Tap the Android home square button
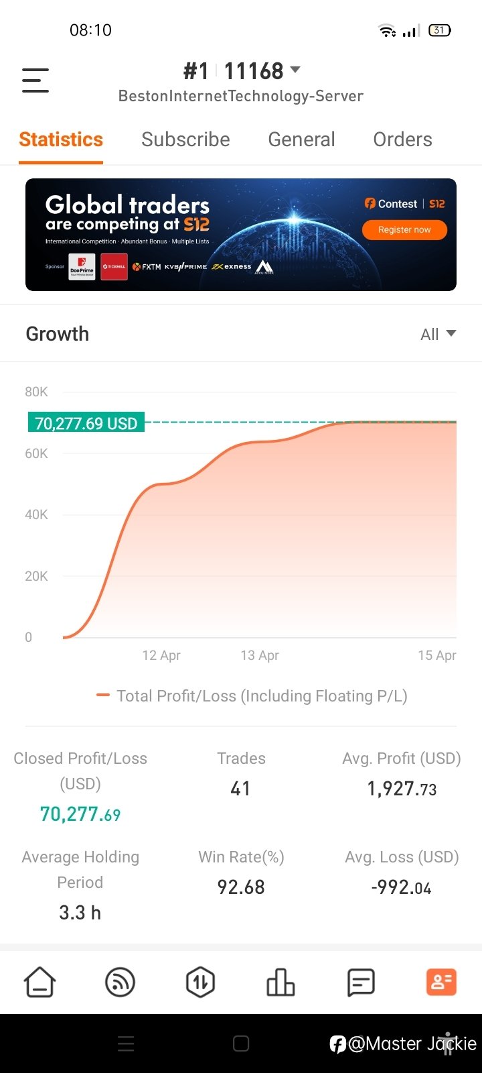This screenshot has height=1073, width=482. 241,1043
